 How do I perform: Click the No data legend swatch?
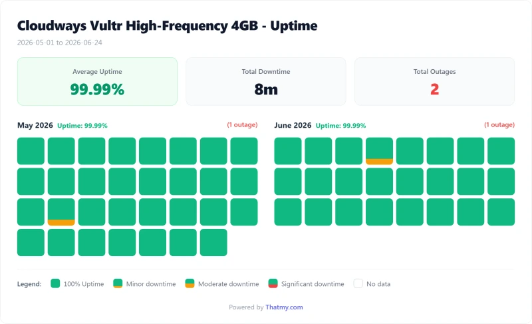point(358,283)
